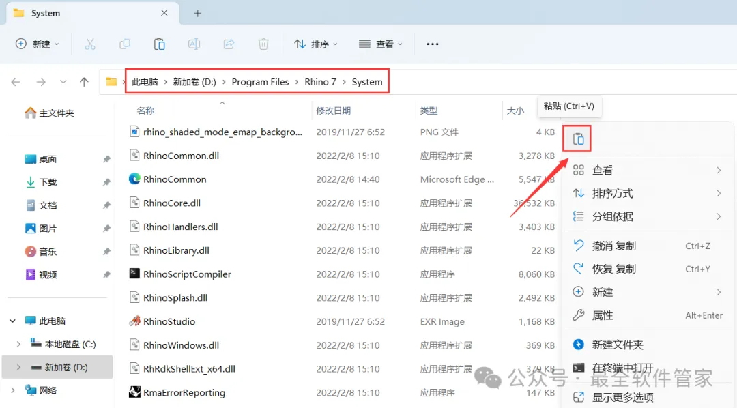The image size is (737, 408).
Task: Collapse the 此电脑 tree node
Action: [x=13, y=321]
